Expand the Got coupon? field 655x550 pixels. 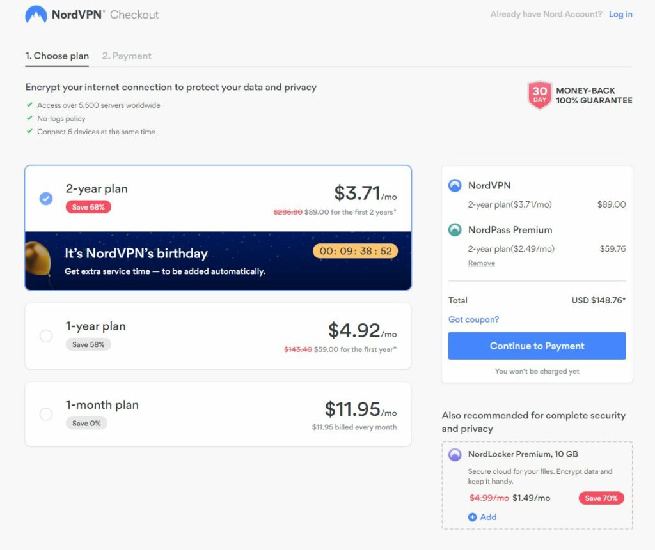(473, 319)
